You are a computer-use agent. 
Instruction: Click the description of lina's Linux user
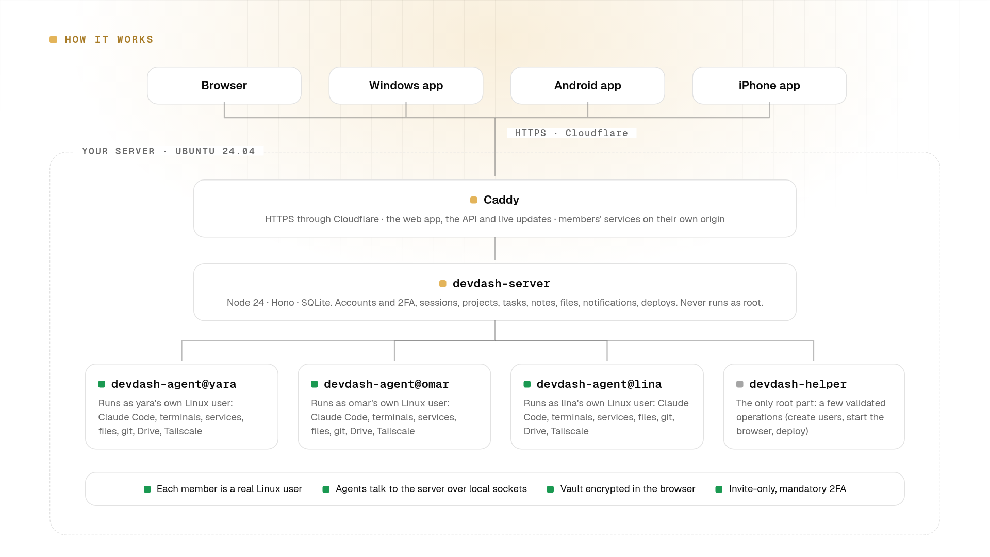point(606,417)
